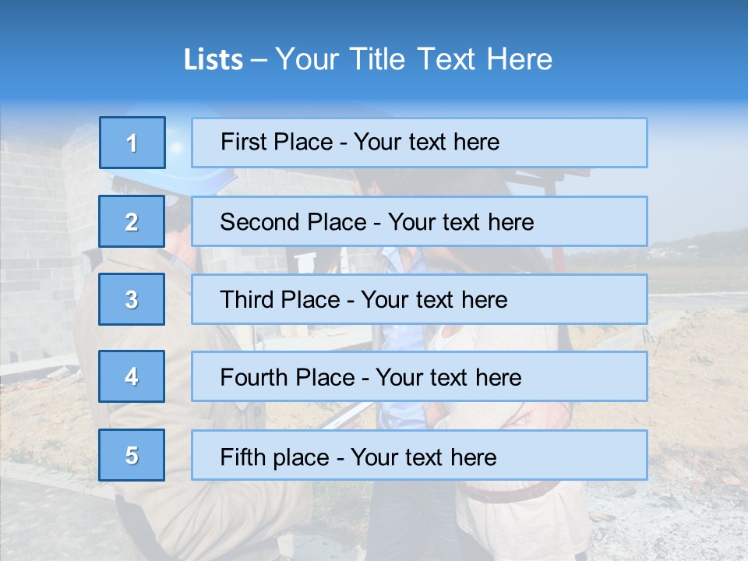Viewport: 748px width, 561px height.
Task: Select the number 4 square
Action: pos(132,376)
